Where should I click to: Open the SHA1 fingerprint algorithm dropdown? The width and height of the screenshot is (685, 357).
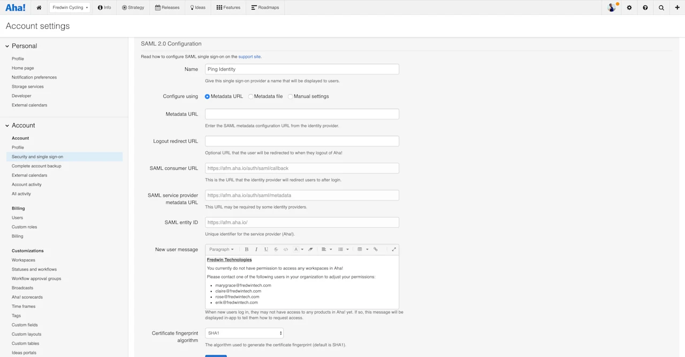point(244,333)
